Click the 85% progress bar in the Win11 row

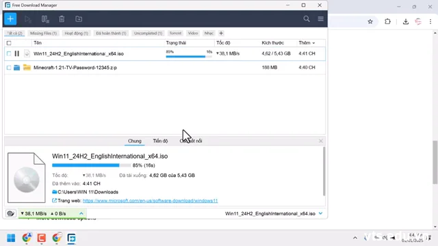coord(189,56)
